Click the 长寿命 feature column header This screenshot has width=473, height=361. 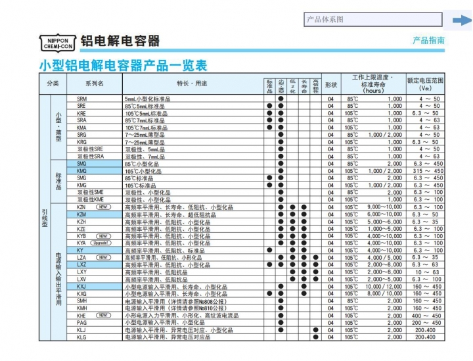[x=304, y=86]
